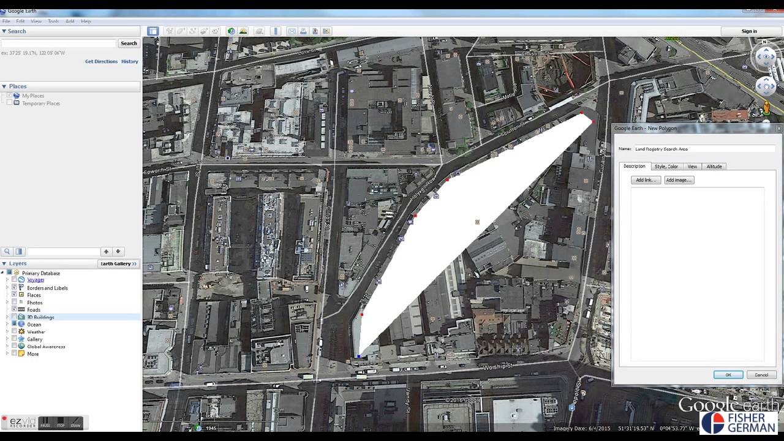Click the Add Polygon toolbar icon
This screenshot has width=784, height=441.
pos(181,31)
